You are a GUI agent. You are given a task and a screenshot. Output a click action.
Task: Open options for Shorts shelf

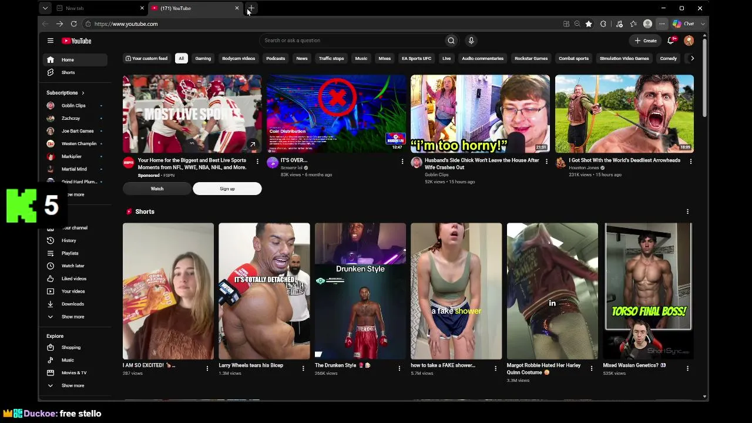click(x=687, y=211)
